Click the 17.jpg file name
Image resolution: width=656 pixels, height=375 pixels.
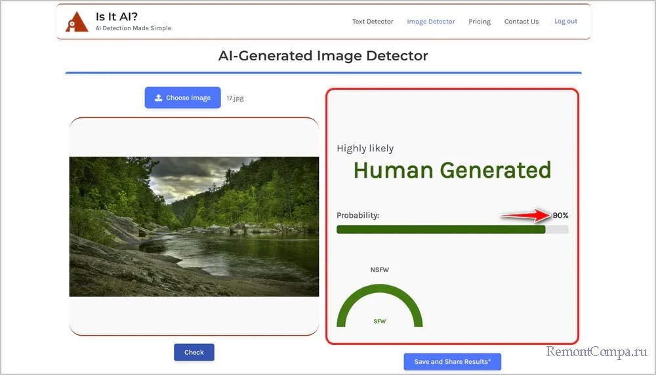tap(235, 98)
